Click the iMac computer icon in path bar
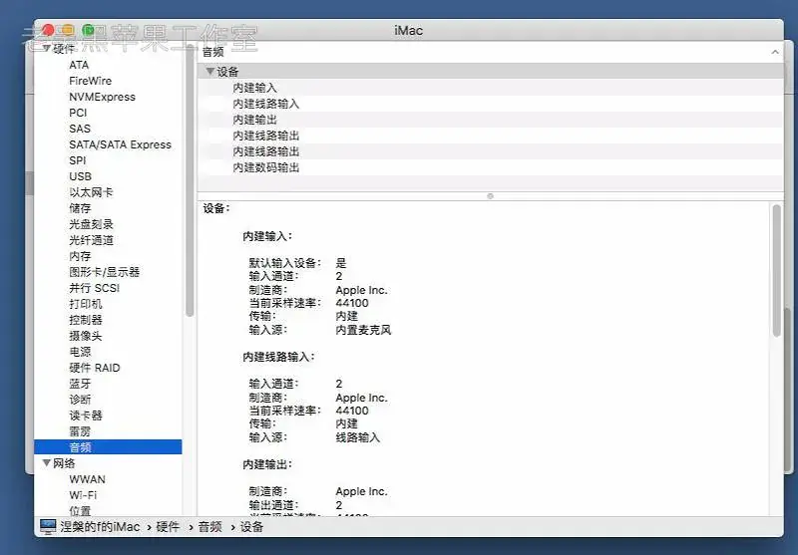The image size is (798, 555). [x=48, y=526]
